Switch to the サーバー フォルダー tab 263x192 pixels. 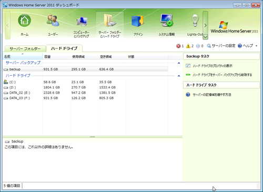25,48
